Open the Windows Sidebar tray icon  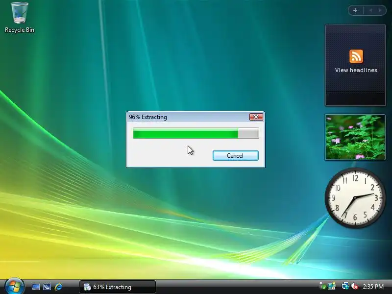point(332,286)
